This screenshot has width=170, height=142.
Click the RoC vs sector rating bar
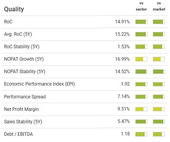pyautogui.click(x=141, y=22)
